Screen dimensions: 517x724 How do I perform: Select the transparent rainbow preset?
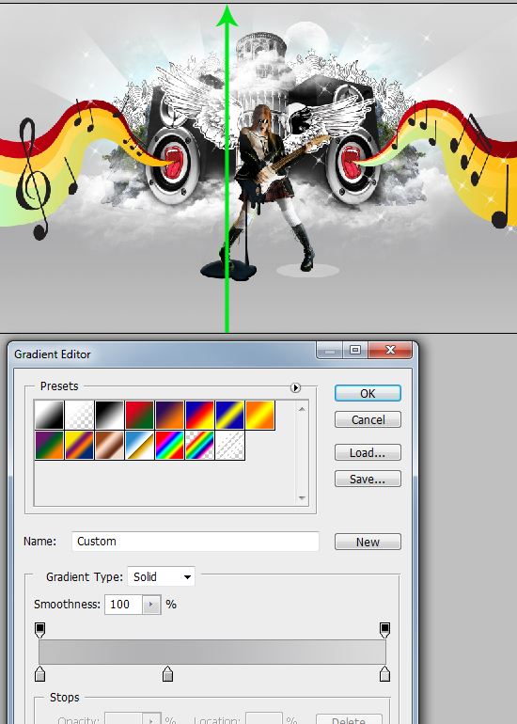[x=199, y=445]
